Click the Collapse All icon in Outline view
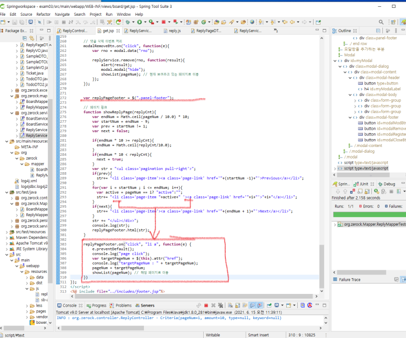 (378, 31)
